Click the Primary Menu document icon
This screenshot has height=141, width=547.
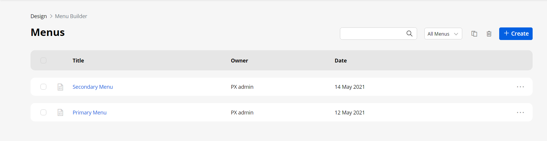point(60,112)
